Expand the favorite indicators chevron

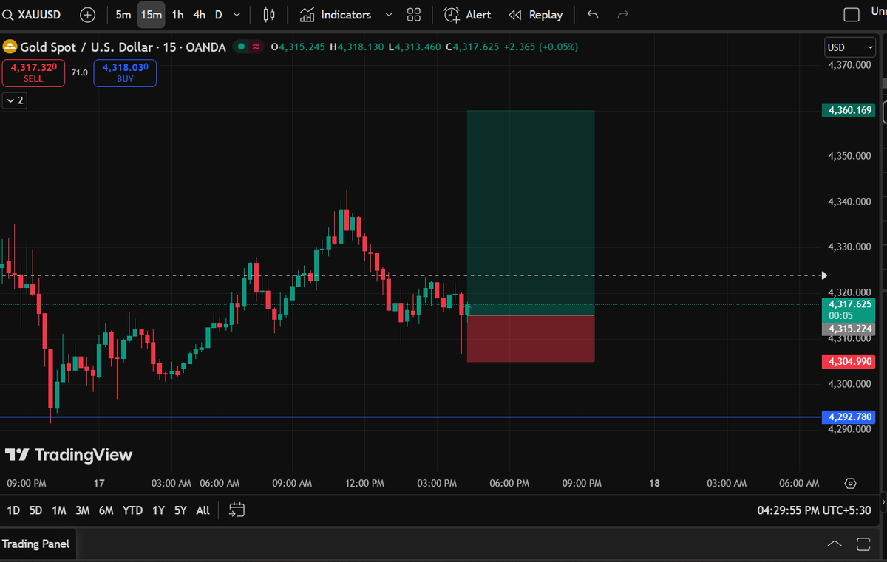point(389,15)
